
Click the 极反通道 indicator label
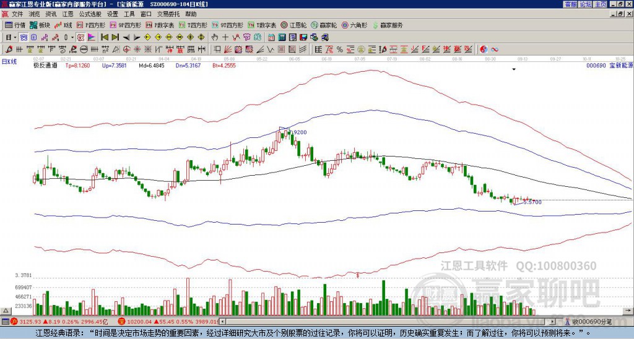[x=45, y=65]
